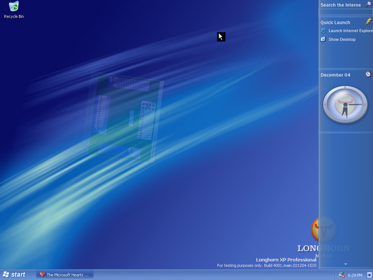The width and height of the screenshot is (373, 280).
Task: Open the Recycle Bin desktop icon
Action: tap(14, 9)
